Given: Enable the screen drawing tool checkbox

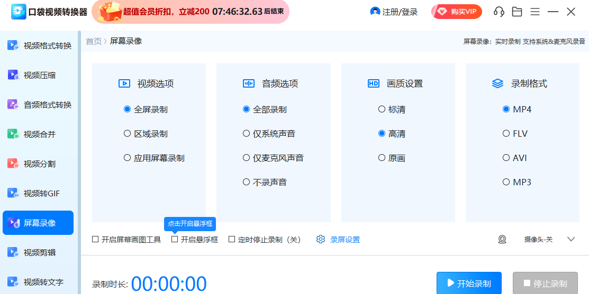Looking at the screenshot, I should [x=95, y=240].
